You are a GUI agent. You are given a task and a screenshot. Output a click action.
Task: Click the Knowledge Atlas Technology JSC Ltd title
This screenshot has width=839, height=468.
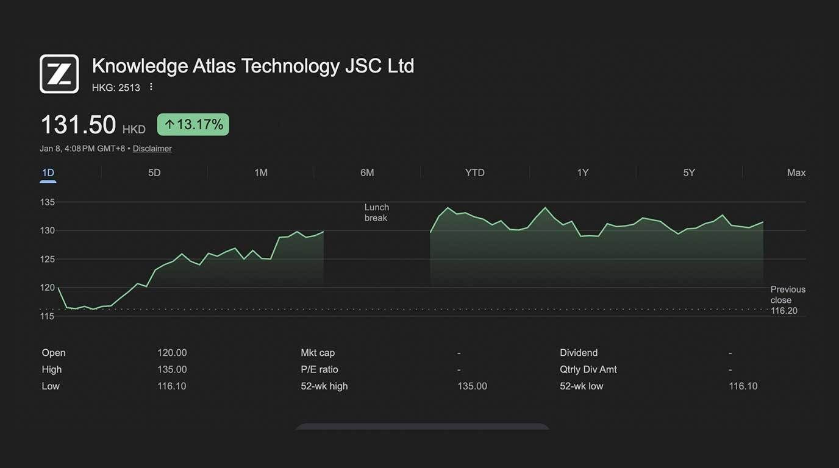[253, 66]
